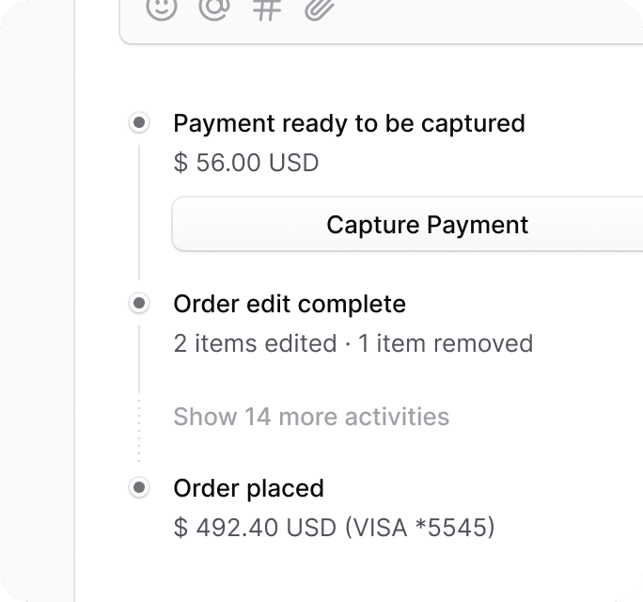Capture Payment for the order

408,224
